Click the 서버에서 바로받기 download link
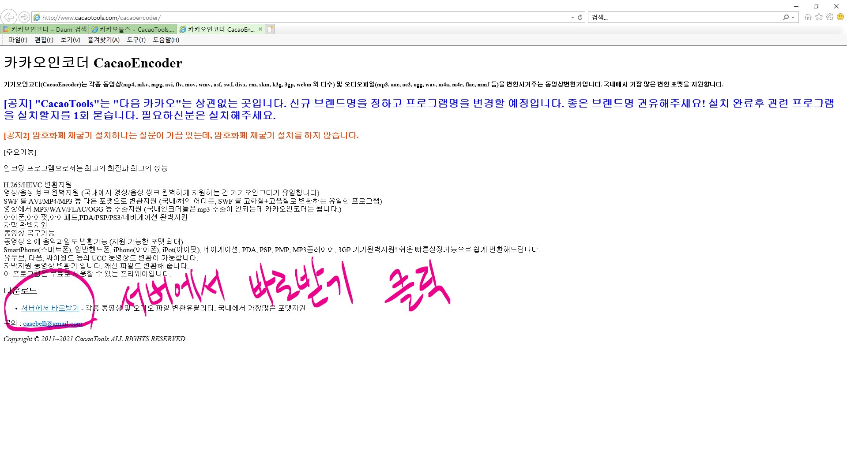 50,308
